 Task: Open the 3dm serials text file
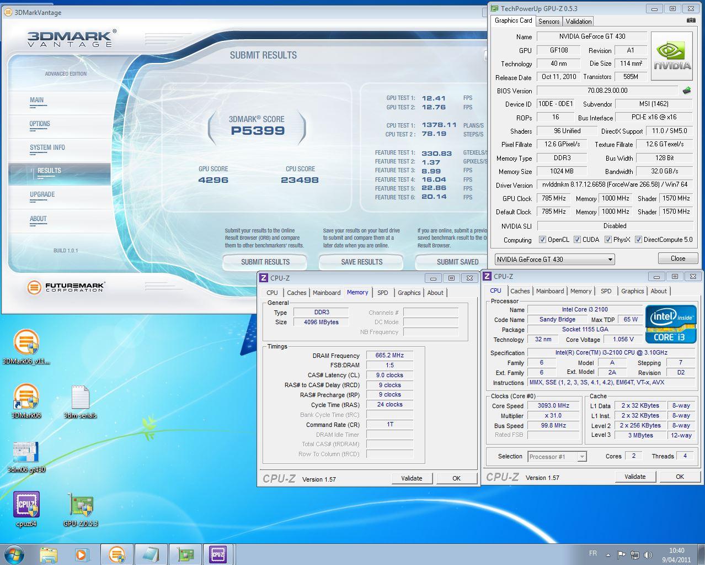[x=80, y=401]
